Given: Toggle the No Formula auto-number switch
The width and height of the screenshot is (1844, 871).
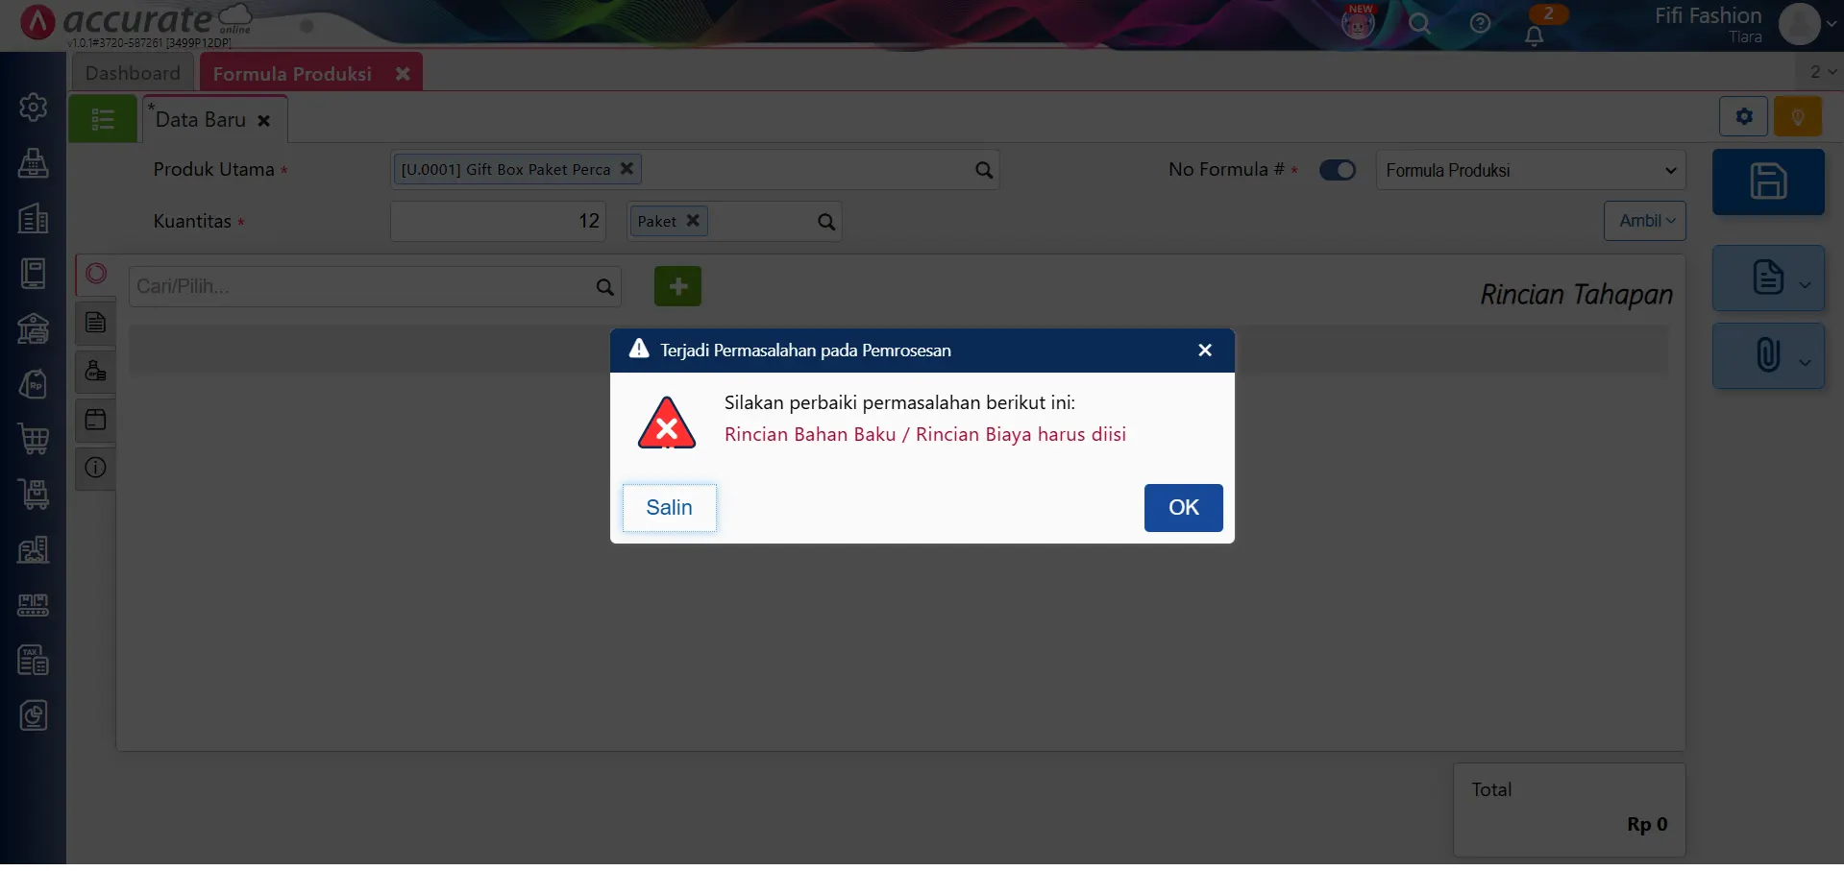Looking at the screenshot, I should click(1337, 170).
